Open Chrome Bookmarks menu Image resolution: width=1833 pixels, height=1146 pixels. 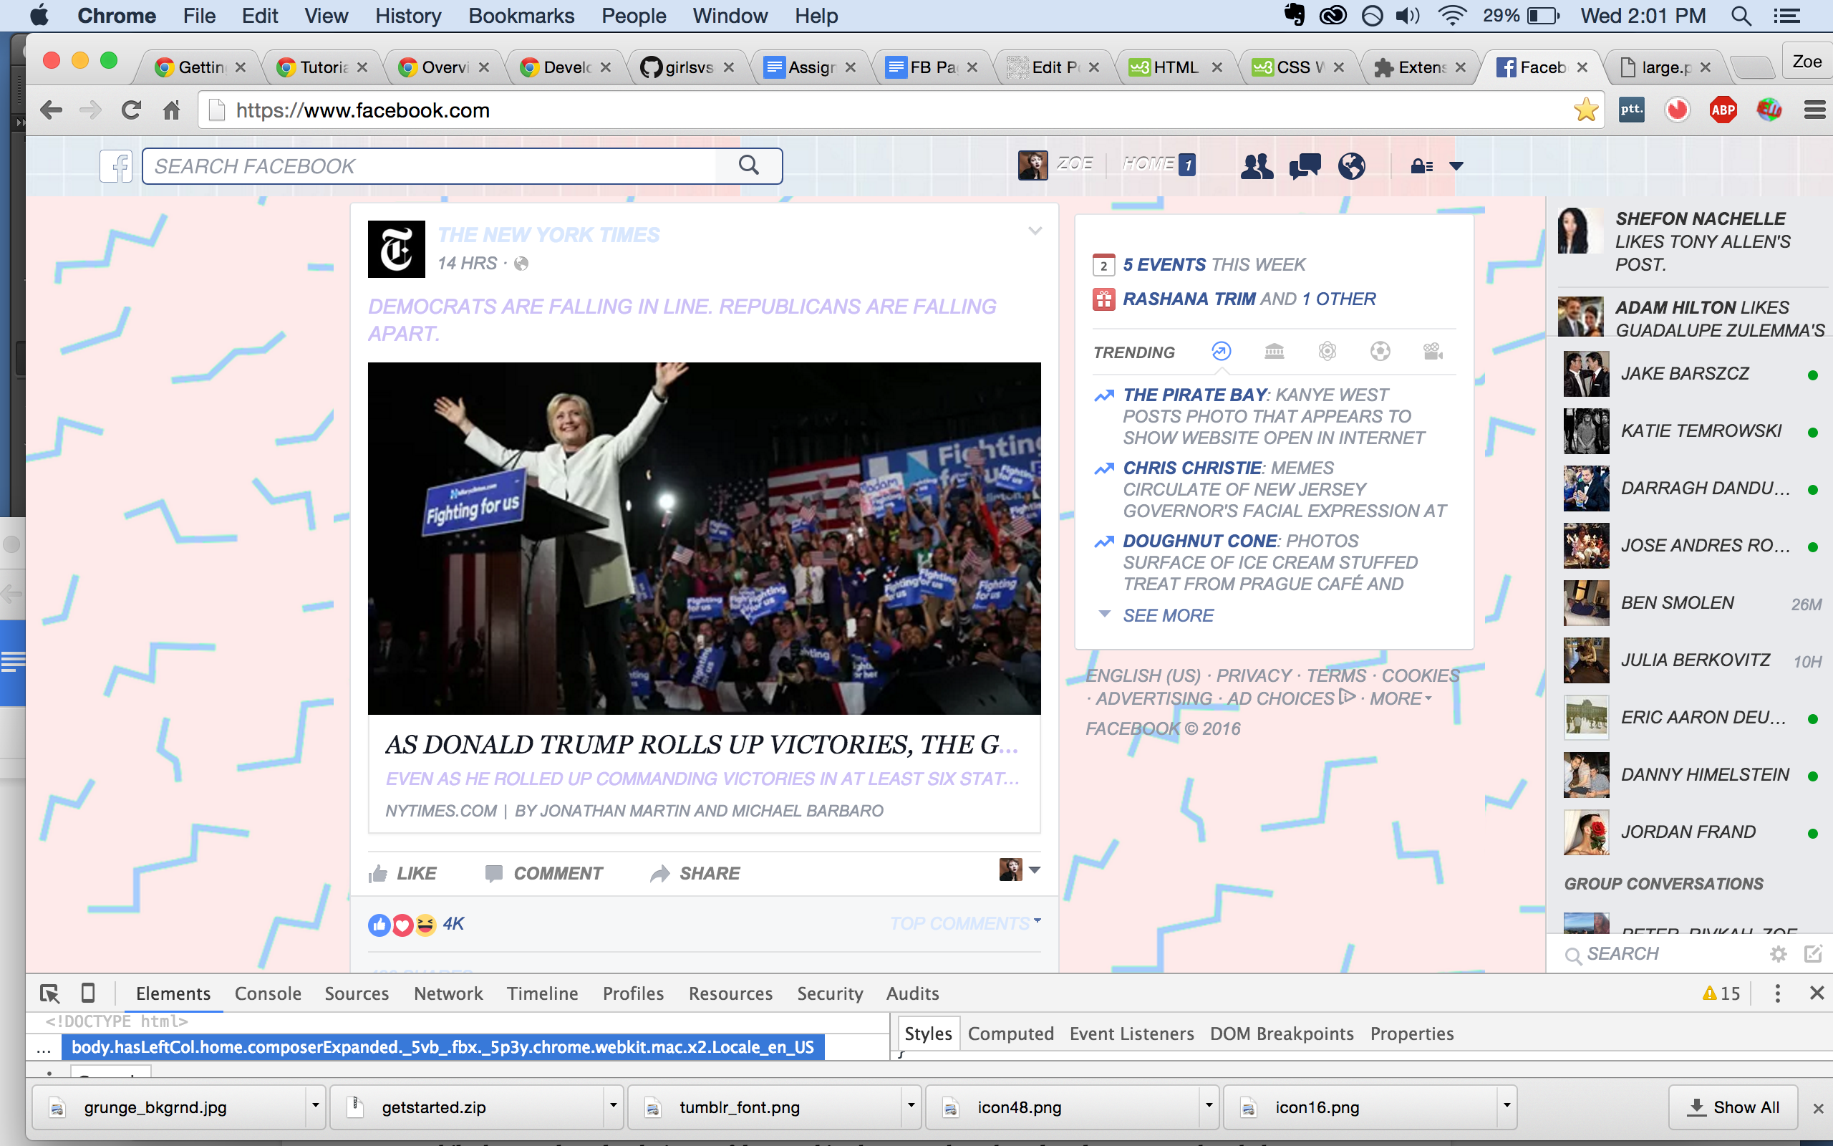521,16
